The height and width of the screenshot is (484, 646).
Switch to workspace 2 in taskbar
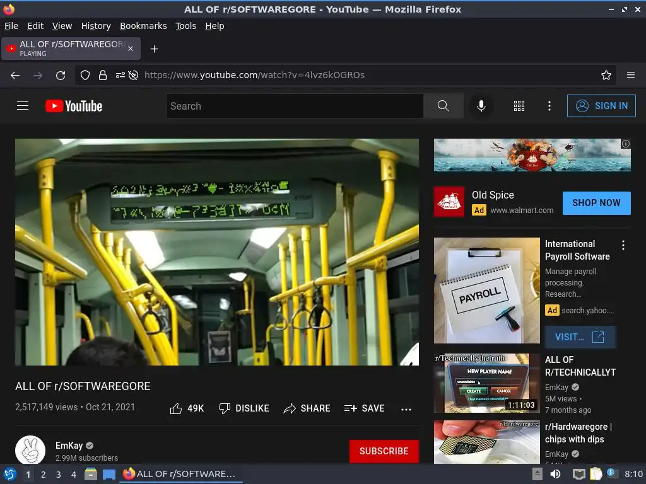[44, 475]
